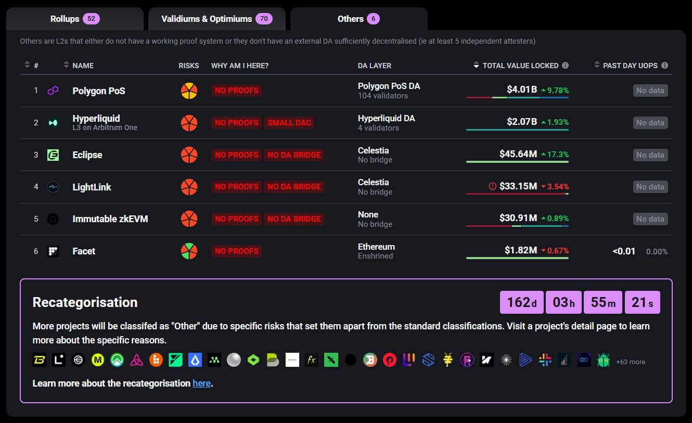The width and height of the screenshot is (692, 423).
Task: Click the Facet risk pie chart
Action: pyautogui.click(x=189, y=251)
